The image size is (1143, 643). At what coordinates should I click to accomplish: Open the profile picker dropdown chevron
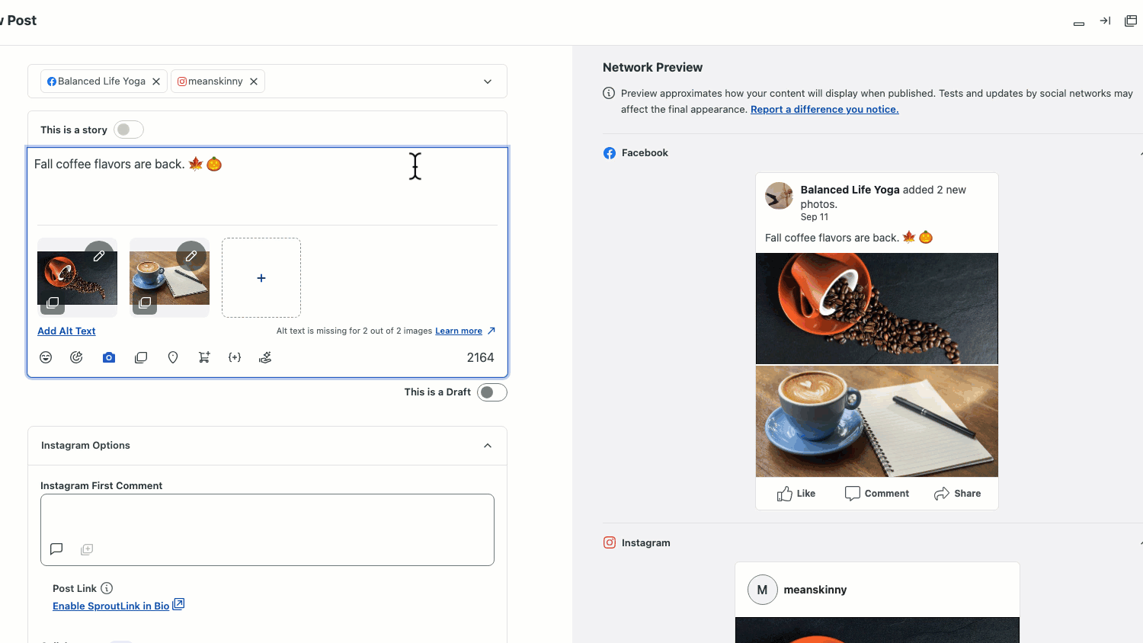488,82
